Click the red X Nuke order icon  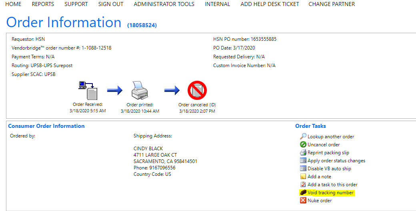pyautogui.click(x=303, y=200)
